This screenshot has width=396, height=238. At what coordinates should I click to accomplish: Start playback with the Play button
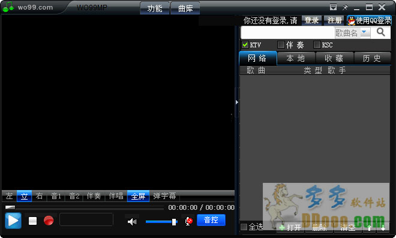(x=13, y=221)
